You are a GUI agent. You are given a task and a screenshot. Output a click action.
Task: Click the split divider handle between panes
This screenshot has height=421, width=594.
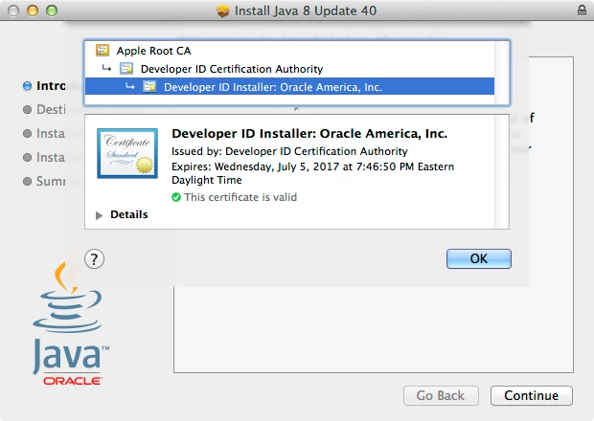point(296,109)
